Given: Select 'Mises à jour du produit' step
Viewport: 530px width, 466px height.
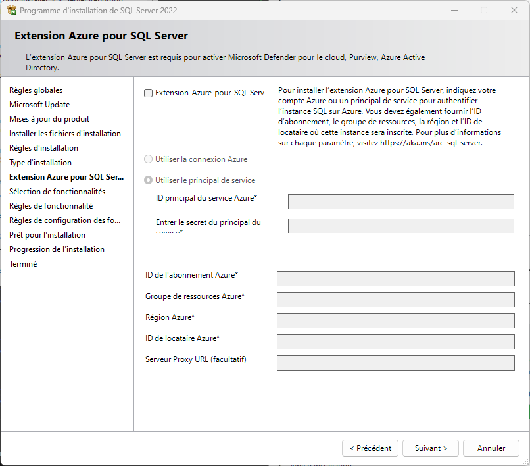Looking at the screenshot, I should point(49,119).
